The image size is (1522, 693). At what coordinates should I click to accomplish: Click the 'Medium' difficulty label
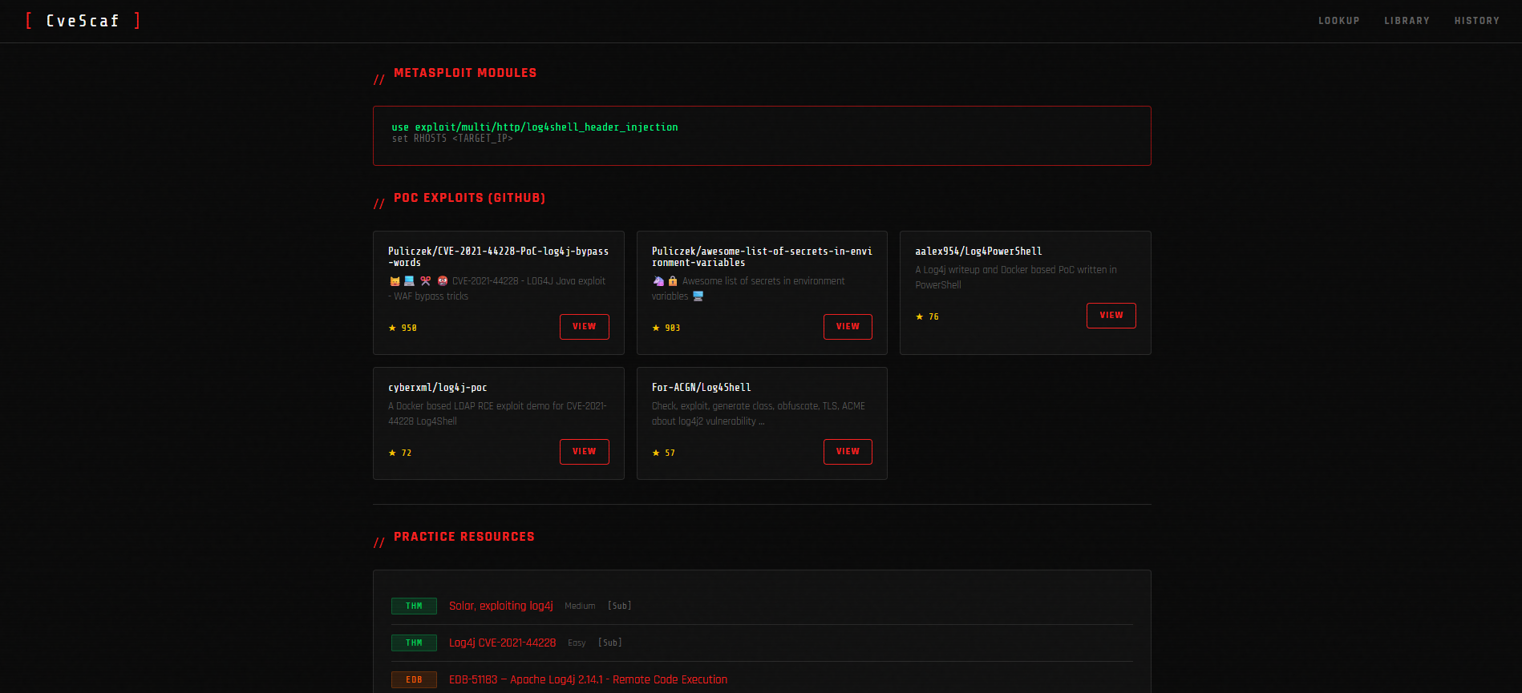580,606
